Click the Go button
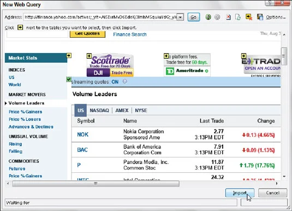This screenshot has height=211, width=292. 194,17
